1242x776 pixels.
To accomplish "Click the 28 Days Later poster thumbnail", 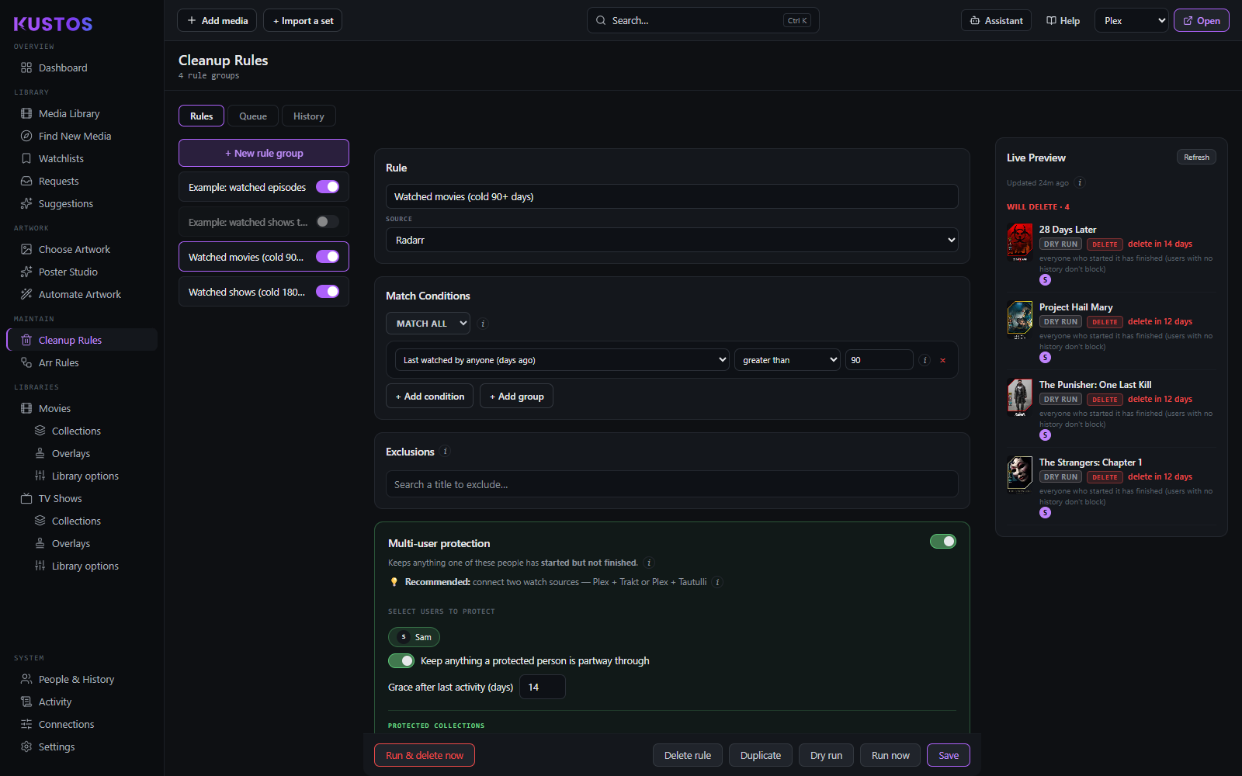I will point(1020,242).
